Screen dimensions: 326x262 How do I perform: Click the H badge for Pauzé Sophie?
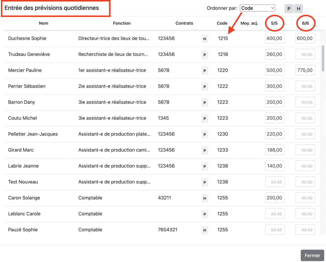pyautogui.click(x=204, y=230)
